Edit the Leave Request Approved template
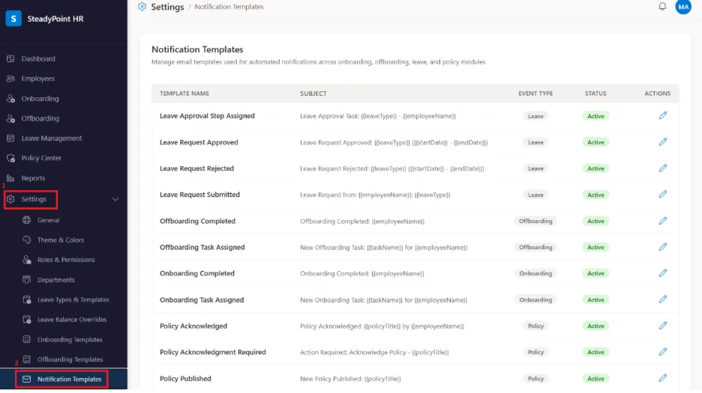702x393 pixels. click(x=662, y=142)
